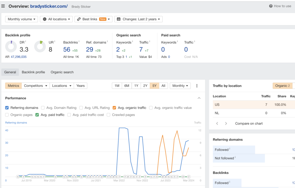Select the NL location row
This screenshot has height=188, width=295.
pyautogui.click(x=254, y=113)
